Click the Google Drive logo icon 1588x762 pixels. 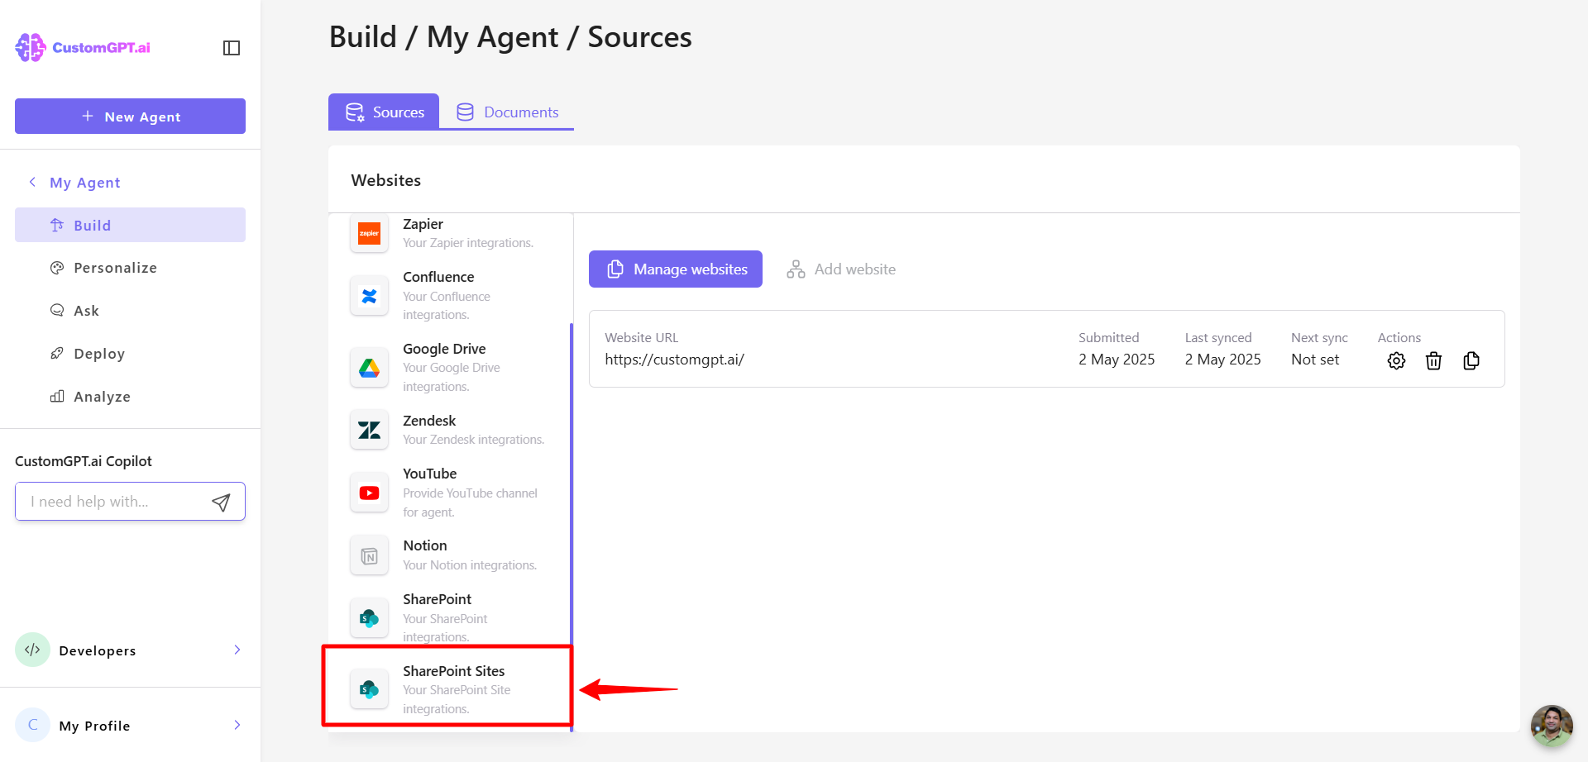click(x=369, y=368)
